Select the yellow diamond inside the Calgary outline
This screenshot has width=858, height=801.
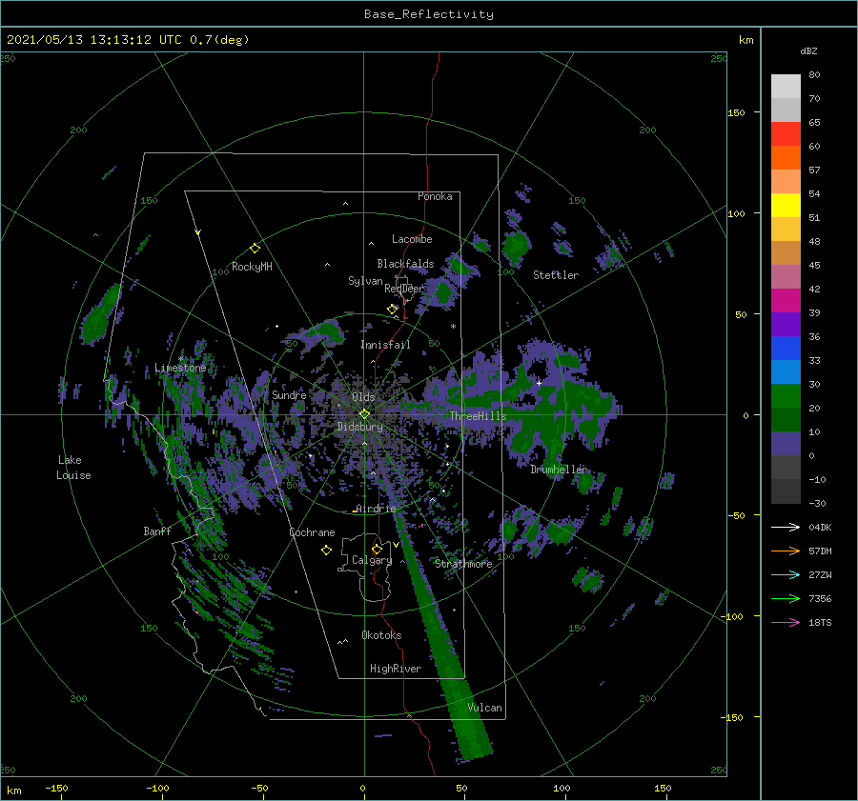[377, 549]
